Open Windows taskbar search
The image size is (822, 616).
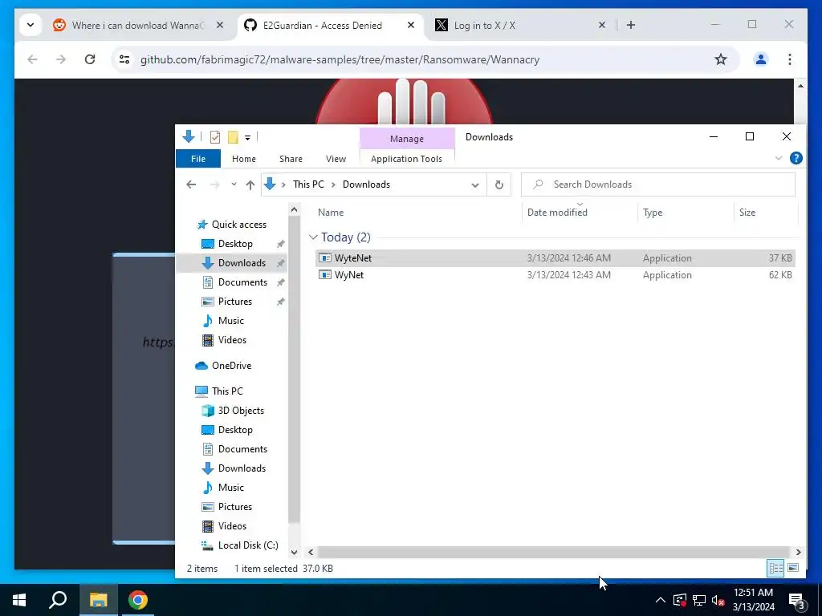coord(58,600)
